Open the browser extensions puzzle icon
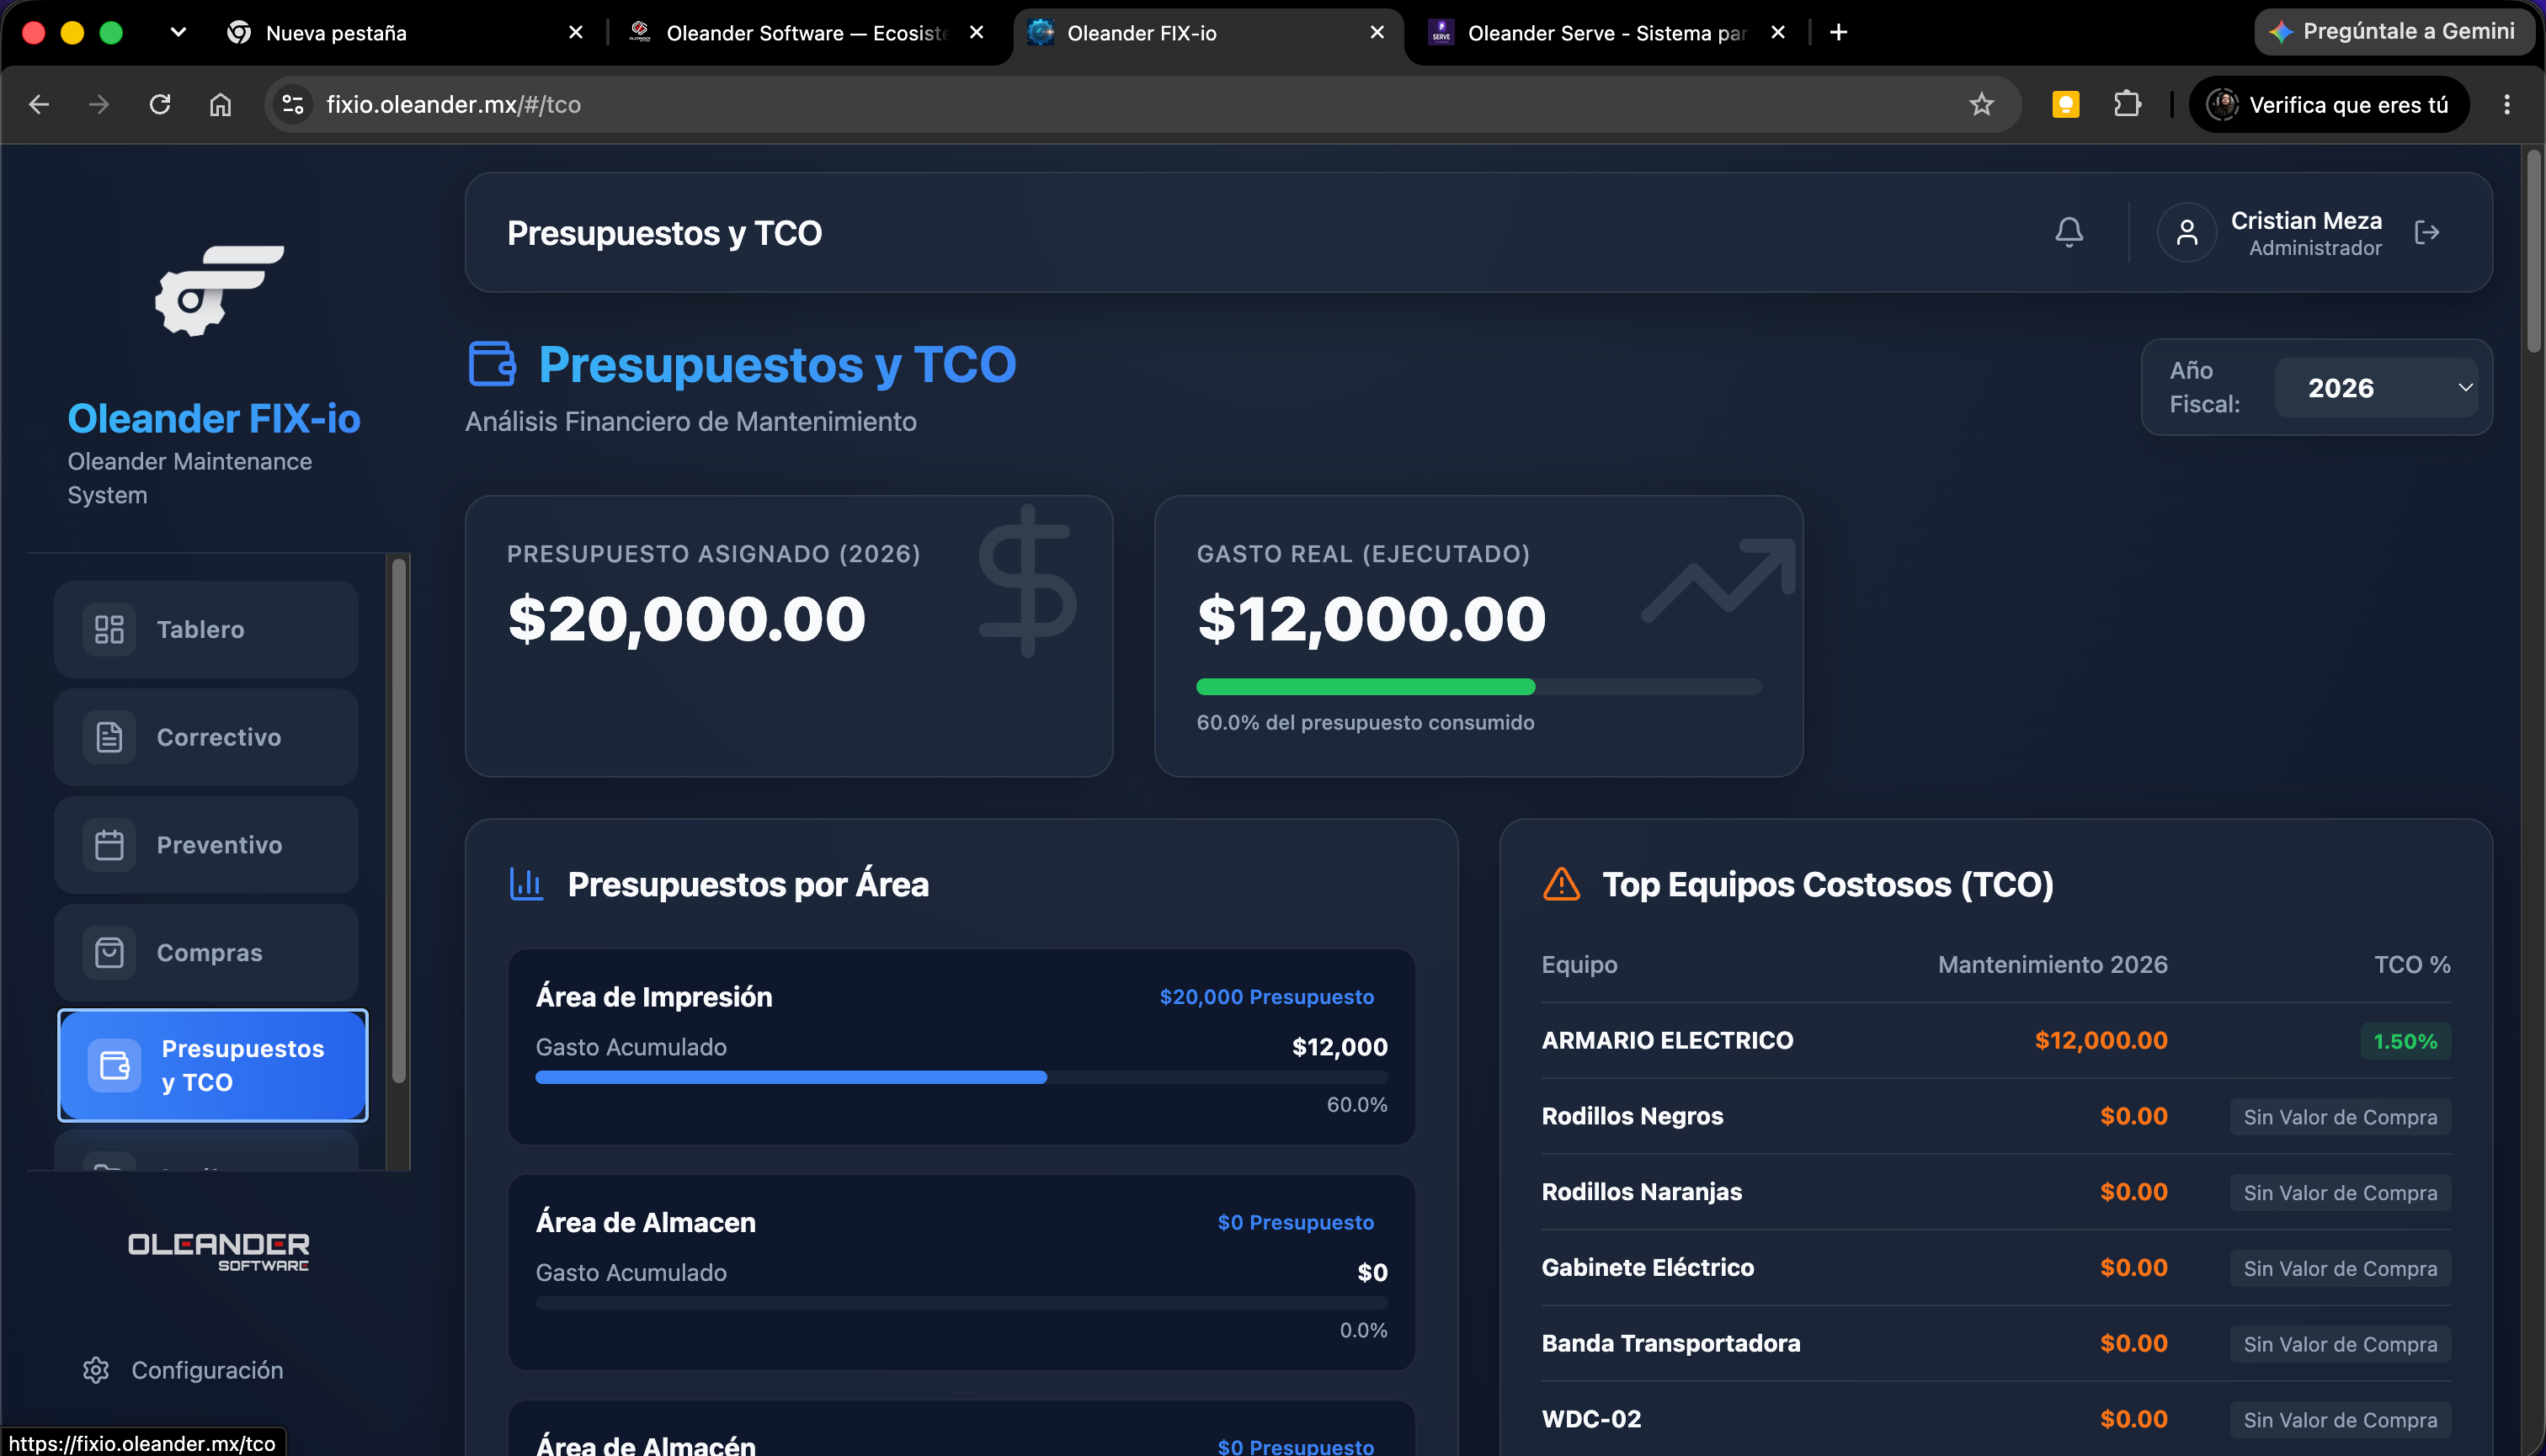The image size is (2546, 1456). tap(2128, 104)
